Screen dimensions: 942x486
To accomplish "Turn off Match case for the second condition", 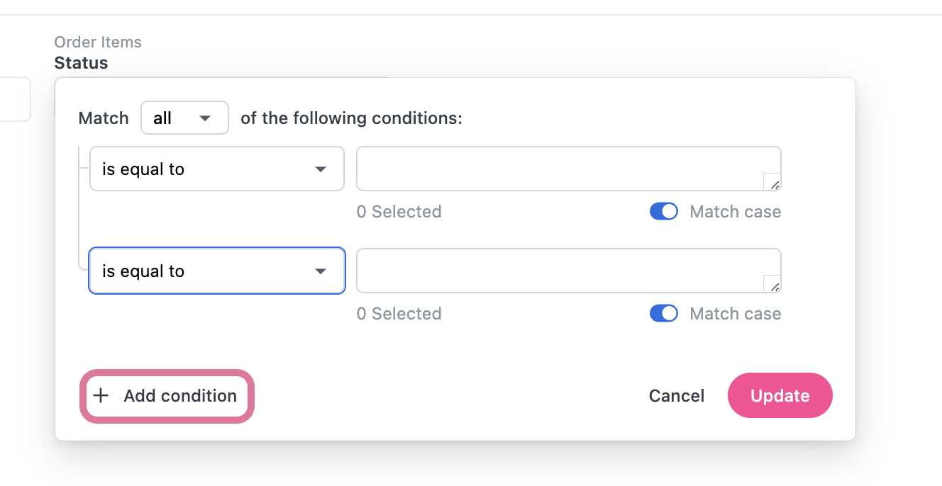I will [x=664, y=314].
